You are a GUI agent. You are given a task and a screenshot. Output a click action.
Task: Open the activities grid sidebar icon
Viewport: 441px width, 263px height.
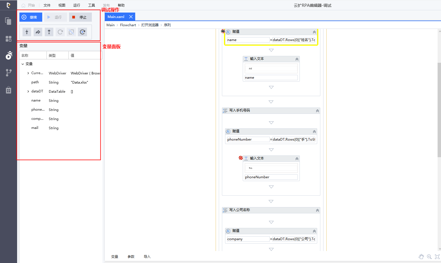coord(9,39)
